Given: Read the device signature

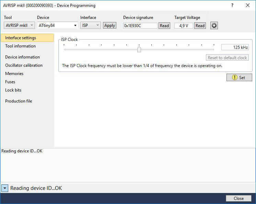Looking at the screenshot, I should [x=164, y=25].
